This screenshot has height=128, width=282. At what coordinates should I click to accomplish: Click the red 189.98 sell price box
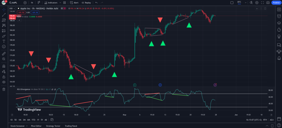click(21, 12)
